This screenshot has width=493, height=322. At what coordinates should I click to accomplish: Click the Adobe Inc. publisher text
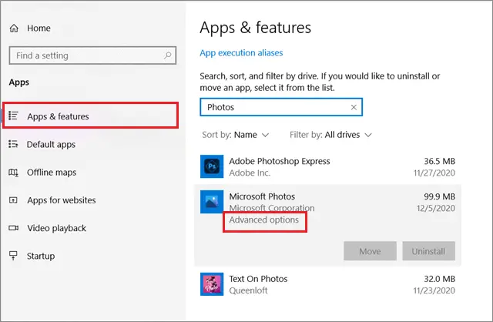click(250, 173)
